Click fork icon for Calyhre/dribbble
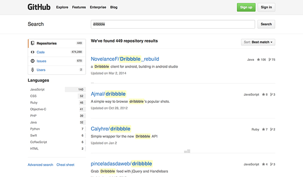Screen dimensions: 303x177 [271, 129]
